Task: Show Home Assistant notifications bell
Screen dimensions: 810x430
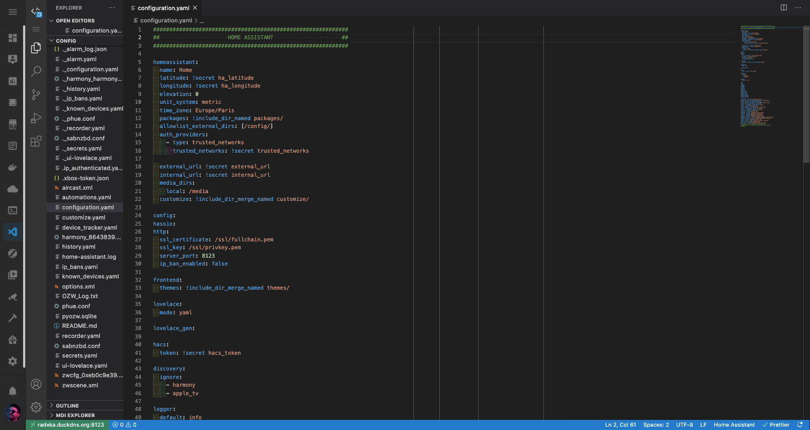Action: coord(12,391)
